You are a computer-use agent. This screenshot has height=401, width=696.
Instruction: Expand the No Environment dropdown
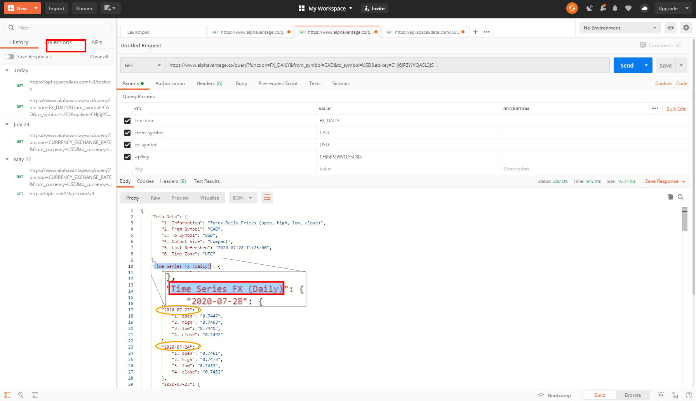tap(619, 28)
